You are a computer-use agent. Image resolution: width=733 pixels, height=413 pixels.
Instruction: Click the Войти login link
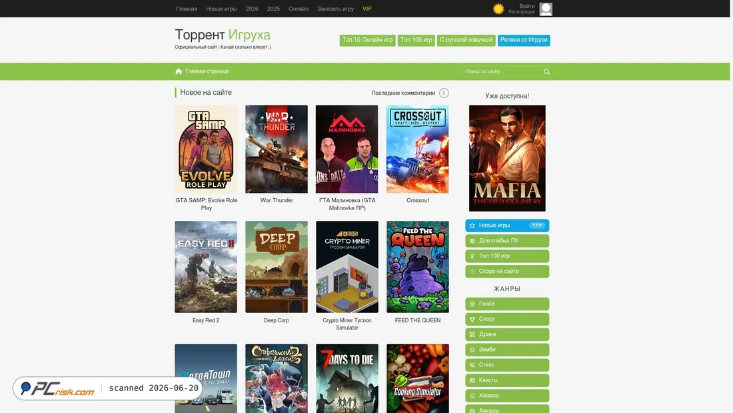tap(527, 6)
